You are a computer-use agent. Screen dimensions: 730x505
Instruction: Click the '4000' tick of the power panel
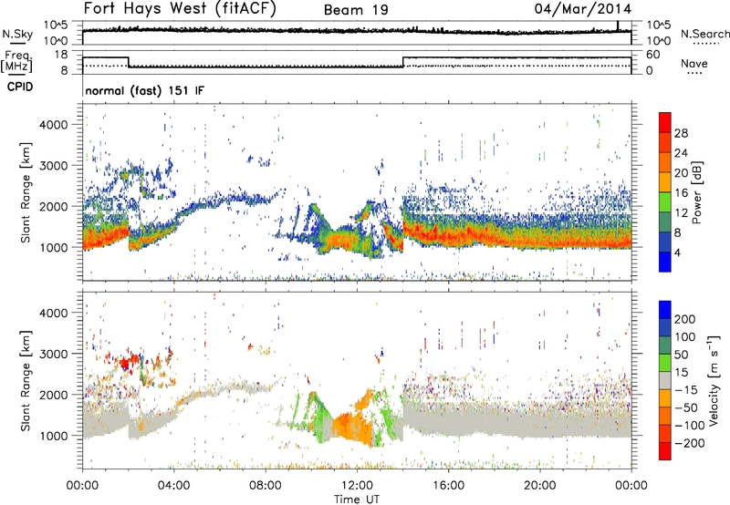(54, 125)
